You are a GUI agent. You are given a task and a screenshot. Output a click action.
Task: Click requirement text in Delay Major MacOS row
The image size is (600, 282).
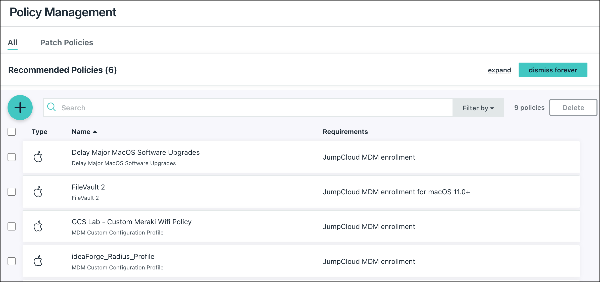coord(369,157)
